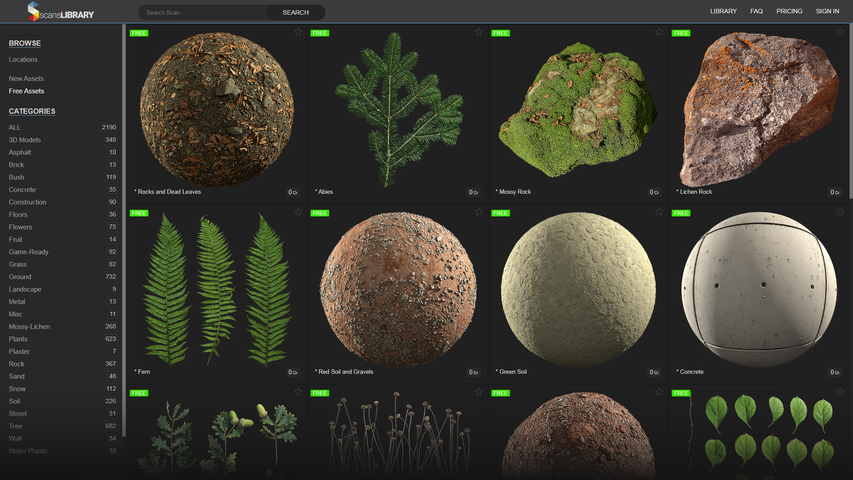
Task: Star the Concrete sphere asset
Action: click(x=840, y=212)
